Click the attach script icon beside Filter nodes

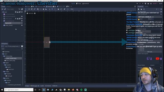pos(22,9)
